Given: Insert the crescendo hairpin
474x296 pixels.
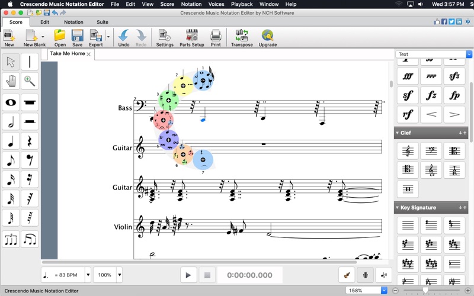Looking at the screenshot, I should click(x=431, y=114).
